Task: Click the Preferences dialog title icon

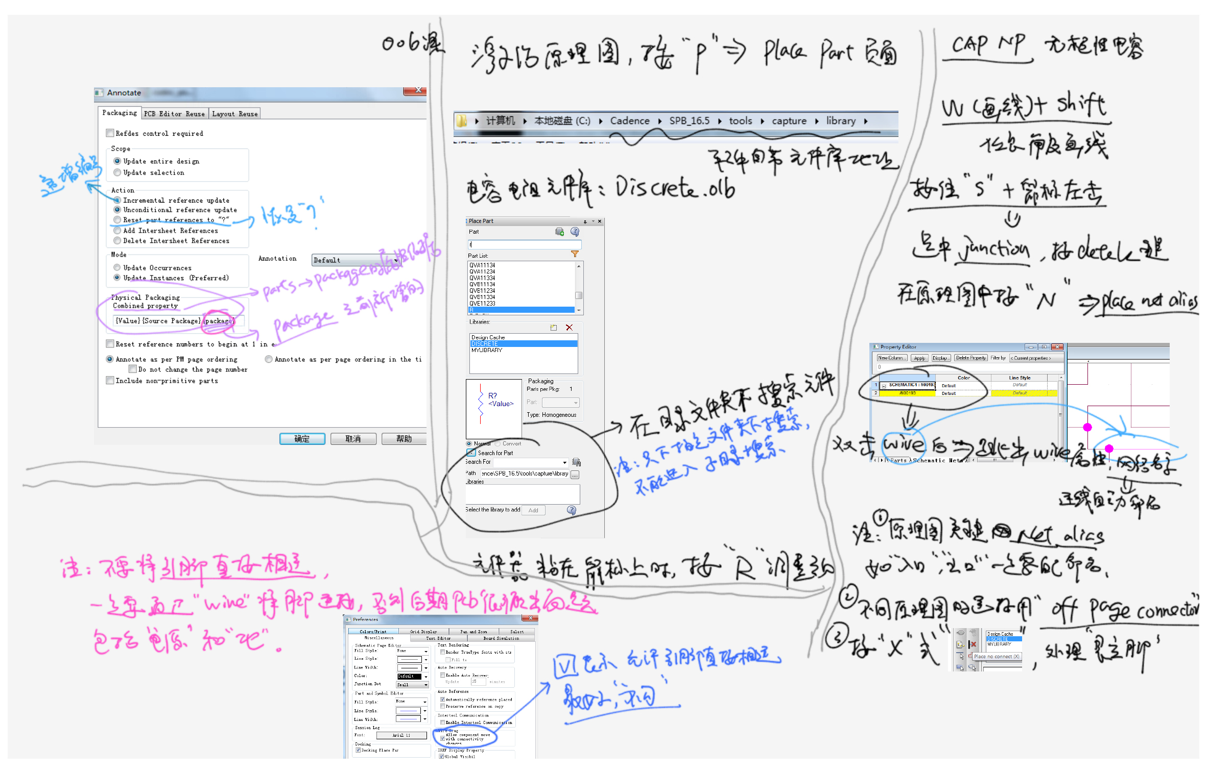Action: tap(348, 619)
